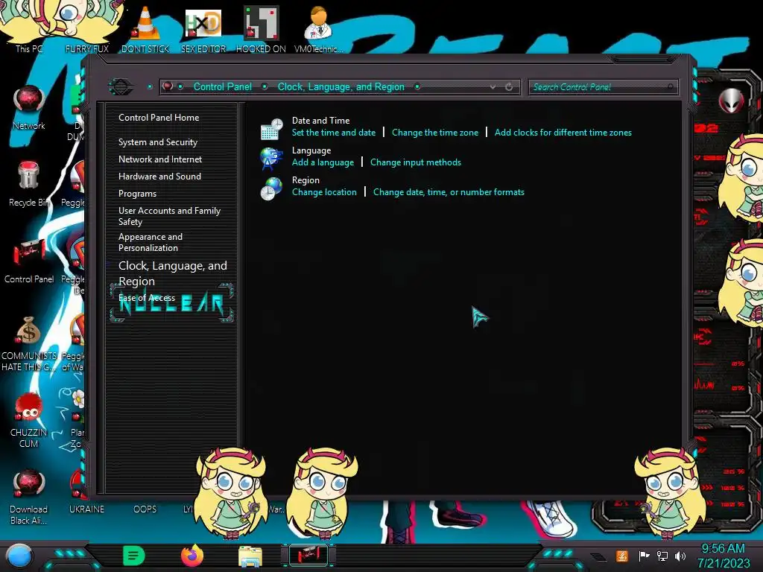Select the This PC desktop label

coord(29,48)
